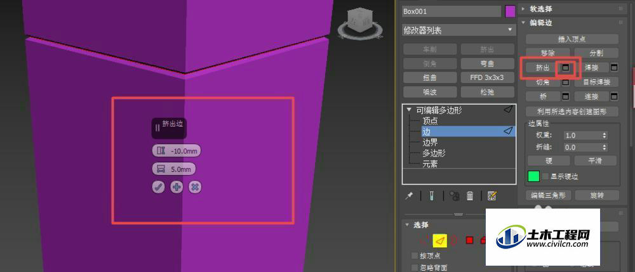The image size is (635, 272).
Task: Open the 挤出 settings box in 编辑边
Action: pos(565,68)
